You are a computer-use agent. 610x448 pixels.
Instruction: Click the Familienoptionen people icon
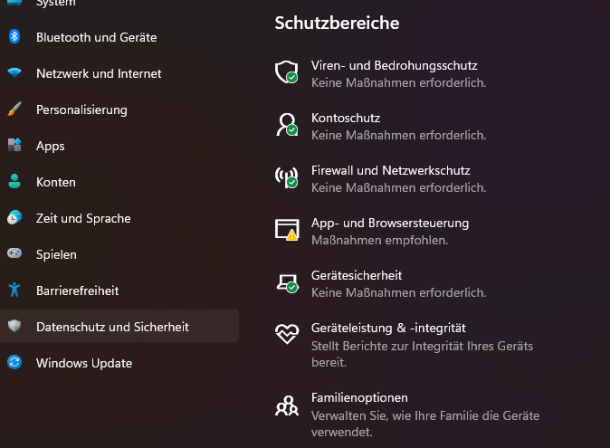pyautogui.click(x=286, y=405)
